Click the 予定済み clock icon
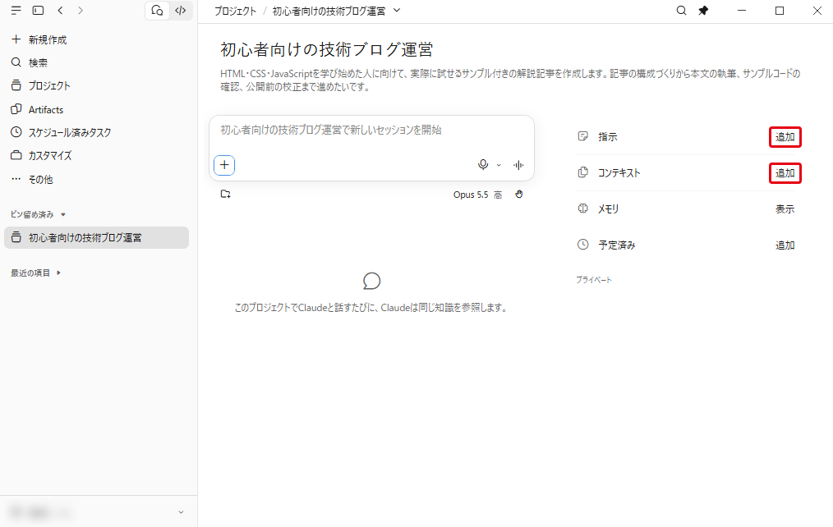Image resolution: width=833 pixels, height=527 pixels. coord(582,245)
